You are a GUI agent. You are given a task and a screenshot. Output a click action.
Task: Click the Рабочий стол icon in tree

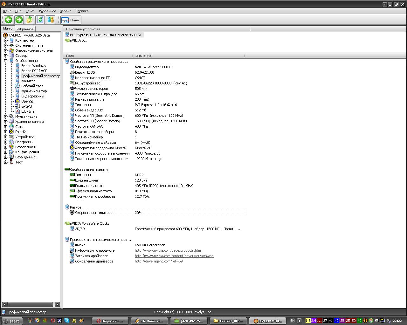click(x=17, y=86)
